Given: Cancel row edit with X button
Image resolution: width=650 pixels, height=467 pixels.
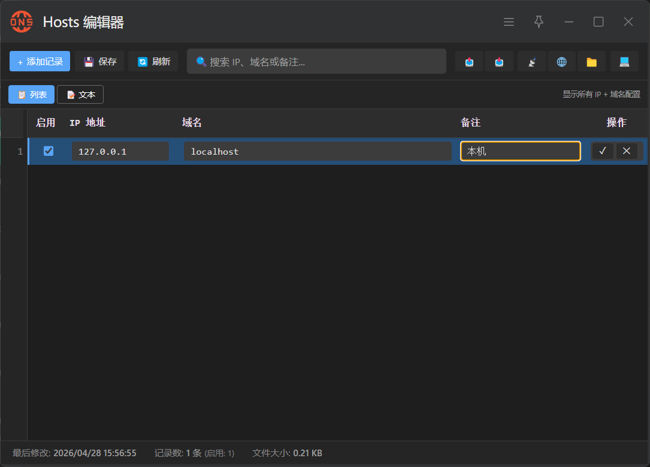Looking at the screenshot, I should pyautogui.click(x=627, y=151).
